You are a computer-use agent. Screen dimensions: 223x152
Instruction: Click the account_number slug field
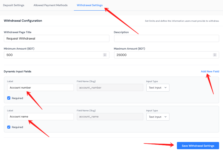tap(110, 87)
